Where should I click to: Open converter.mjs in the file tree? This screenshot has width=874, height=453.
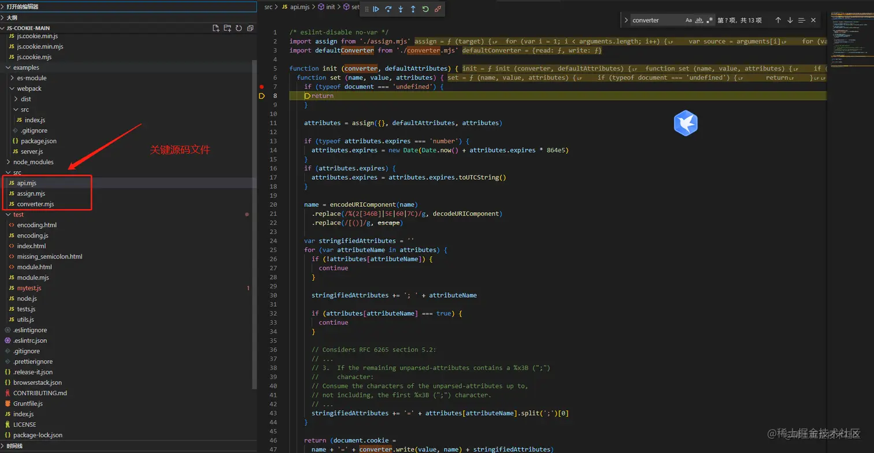pos(35,204)
